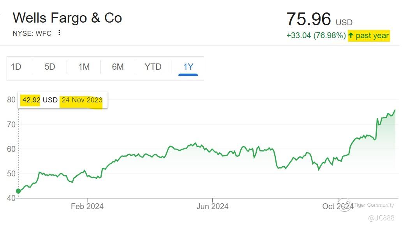The image size is (402, 227).
Task: Select the 6M time range tab
Action: point(118,67)
